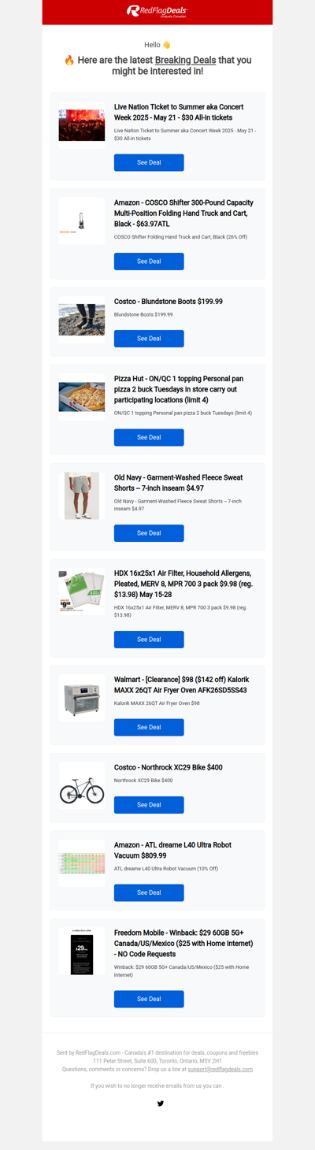This screenshot has width=315, height=1150.
Task: Open See Deal for Kalorik Air Fryer
Action: 149,727
